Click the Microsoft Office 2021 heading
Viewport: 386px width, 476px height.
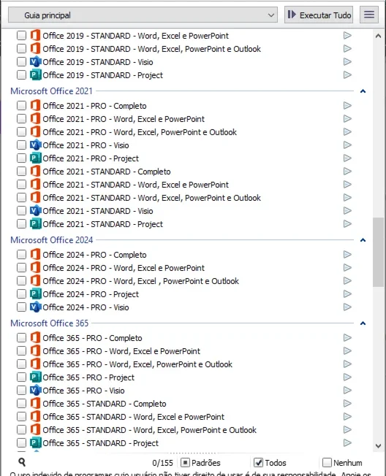(51, 91)
